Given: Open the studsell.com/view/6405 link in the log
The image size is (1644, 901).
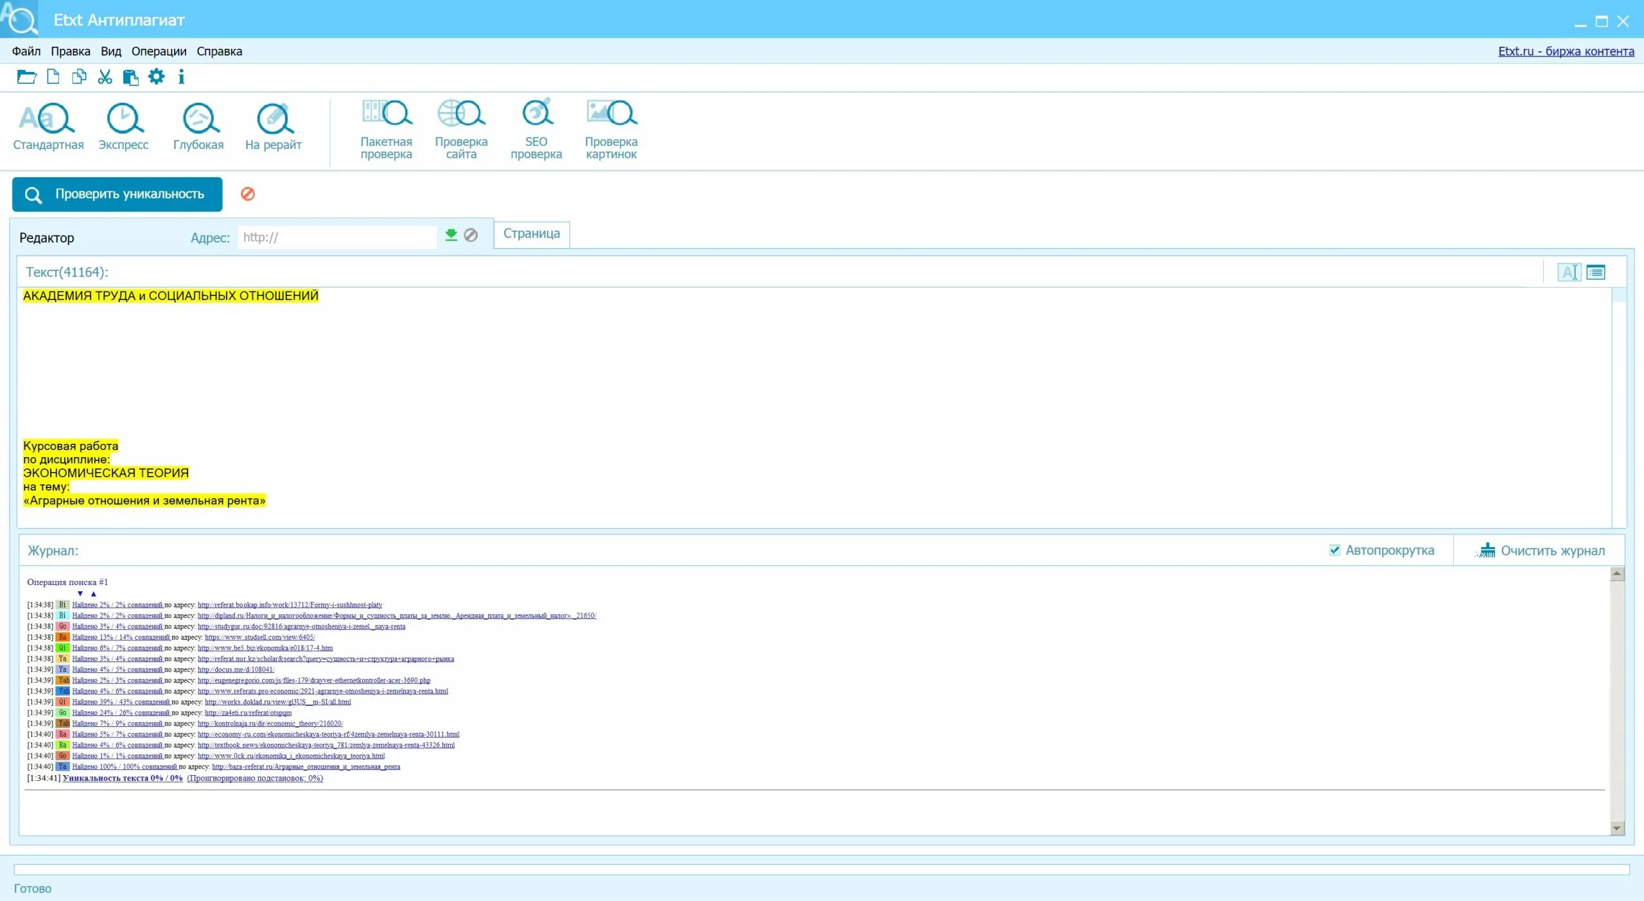Looking at the screenshot, I should point(260,637).
